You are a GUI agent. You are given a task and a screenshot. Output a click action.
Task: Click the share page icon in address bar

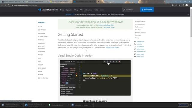tap(176, 5)
